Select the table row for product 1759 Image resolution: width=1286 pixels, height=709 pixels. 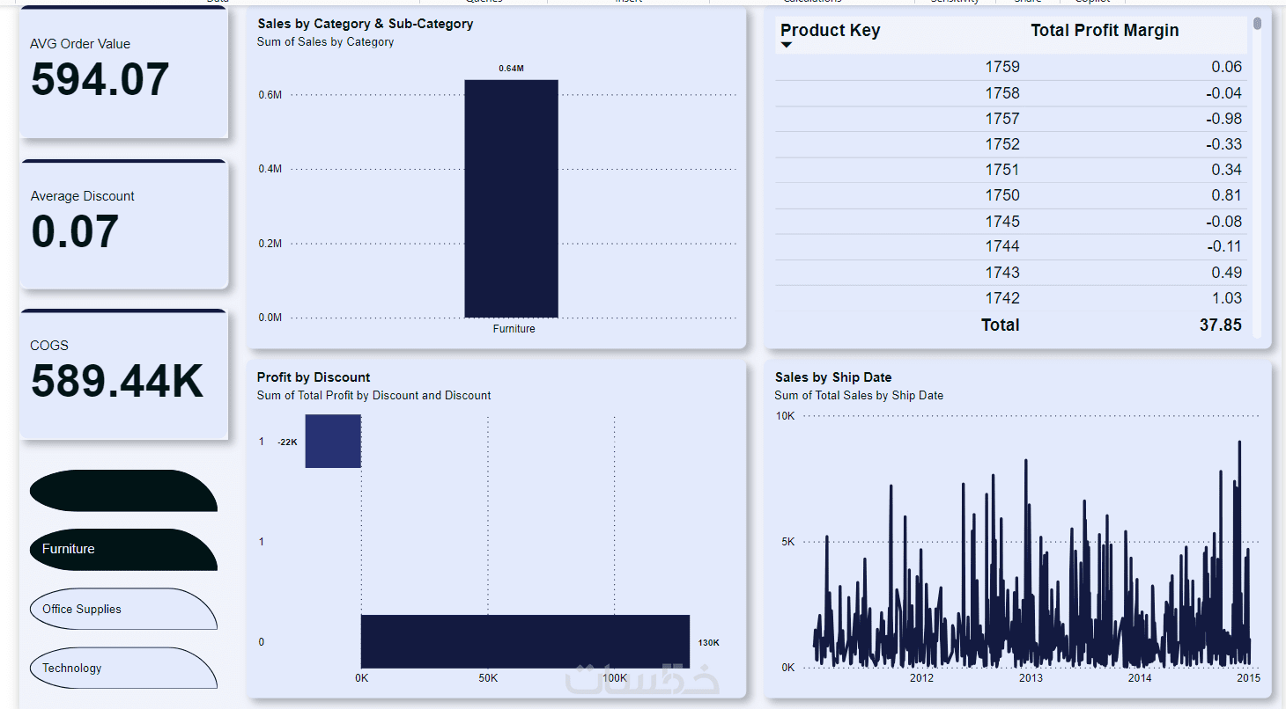pyautogui.click(x=1011, y=67)
